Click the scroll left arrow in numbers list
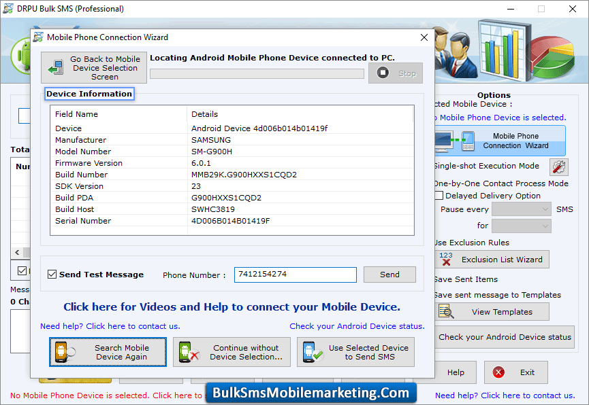The width and height of the screenshot is (589, 405). tap(17, 252)
